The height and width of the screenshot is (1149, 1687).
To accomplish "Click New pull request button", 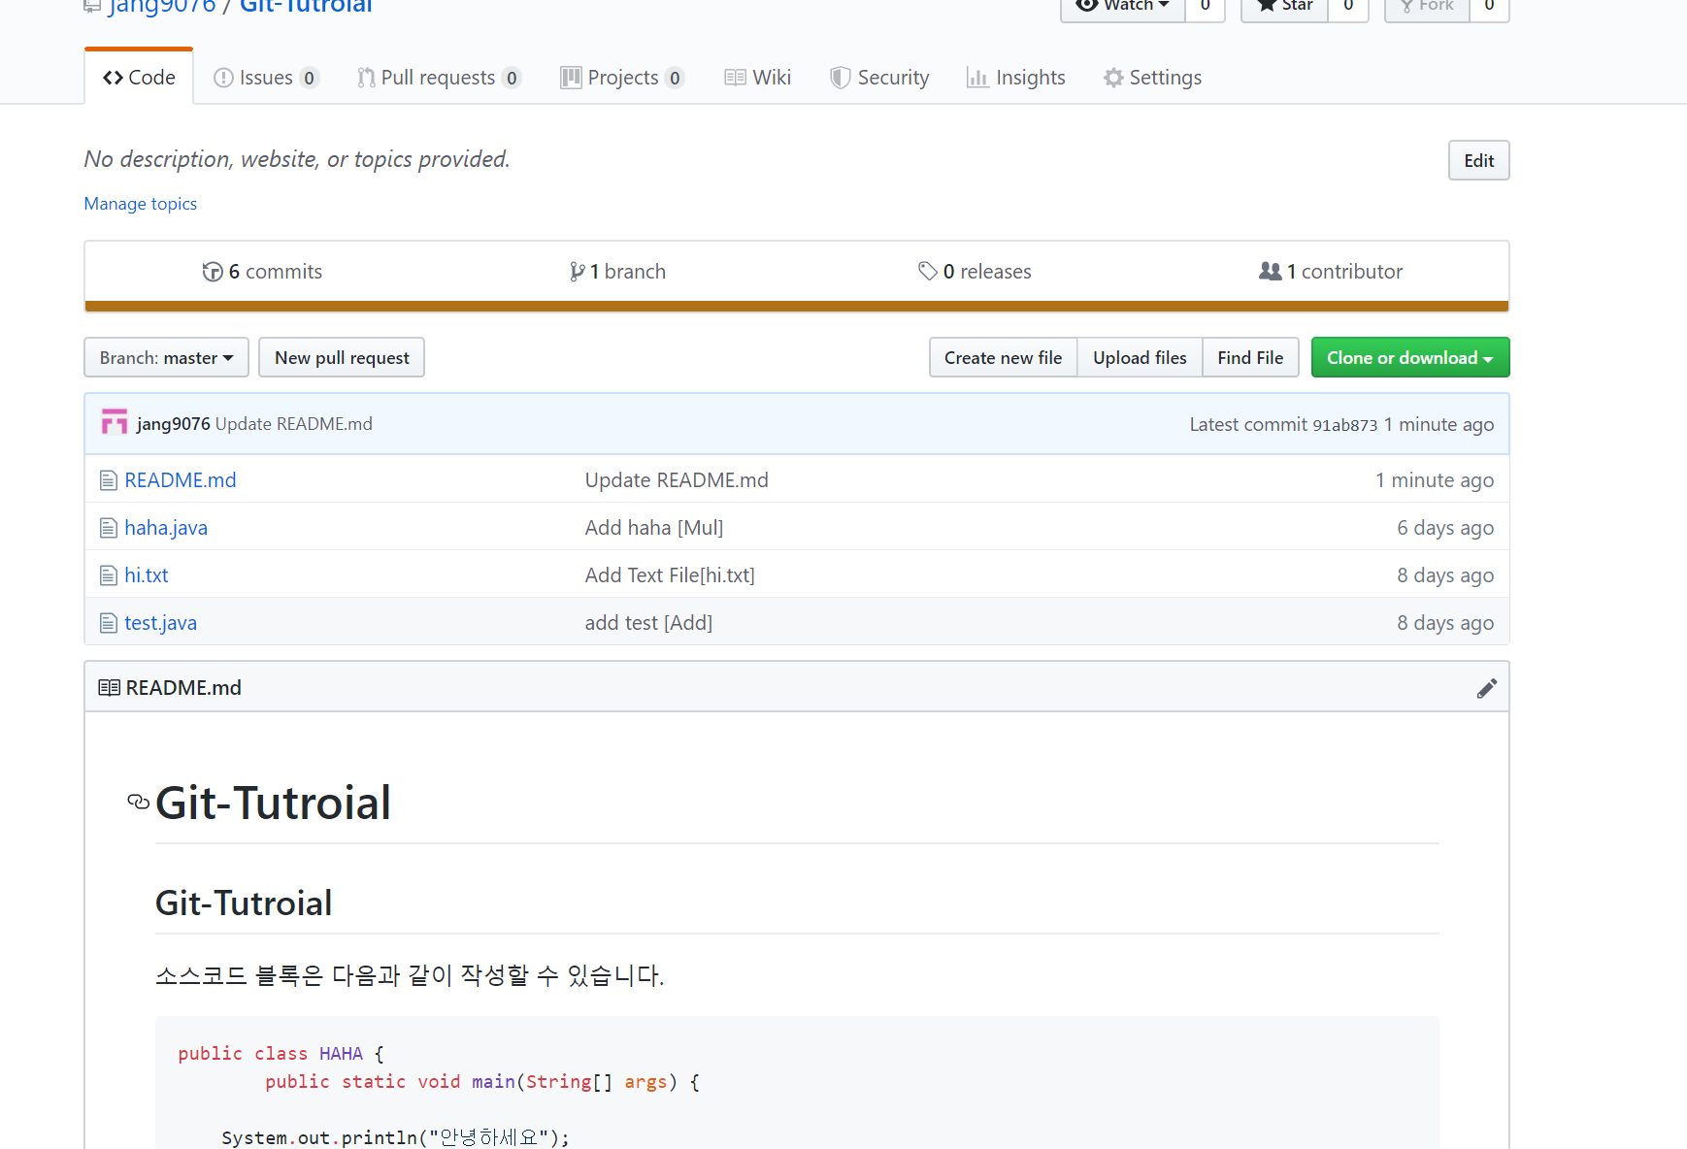I will [342, 357].
